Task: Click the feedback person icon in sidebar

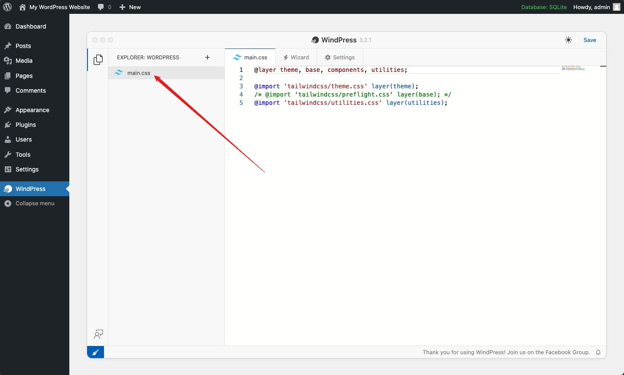Action: [x=98, y=334]
